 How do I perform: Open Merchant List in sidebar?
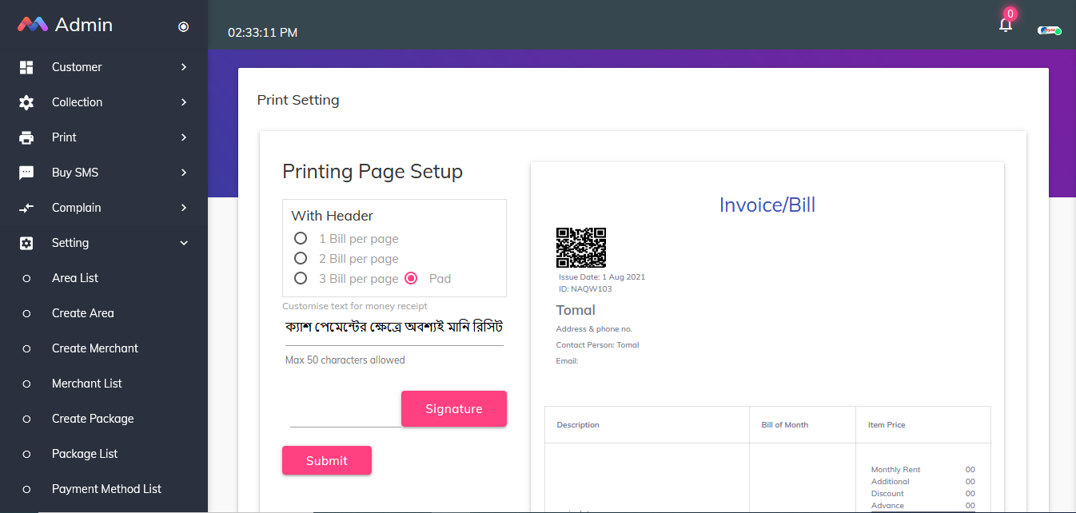click(86, 384)
